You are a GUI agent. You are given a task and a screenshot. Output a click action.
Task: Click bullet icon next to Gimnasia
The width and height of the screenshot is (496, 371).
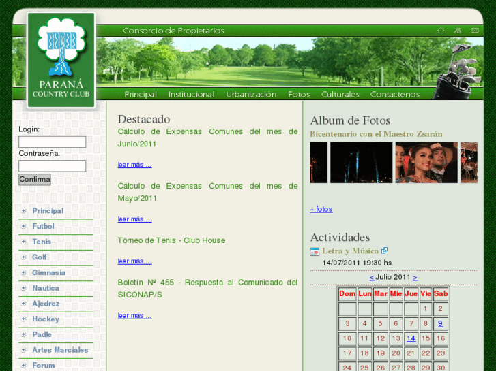click(x=23, y=272)
